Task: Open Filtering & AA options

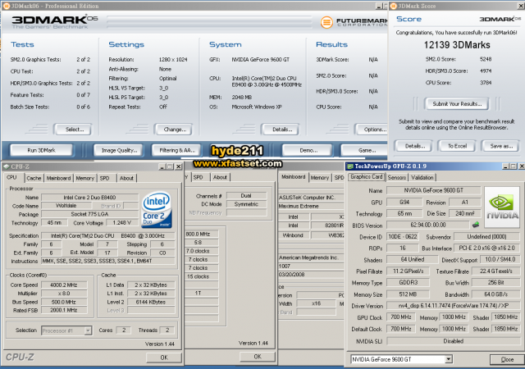Action: (x=177, y=150)
